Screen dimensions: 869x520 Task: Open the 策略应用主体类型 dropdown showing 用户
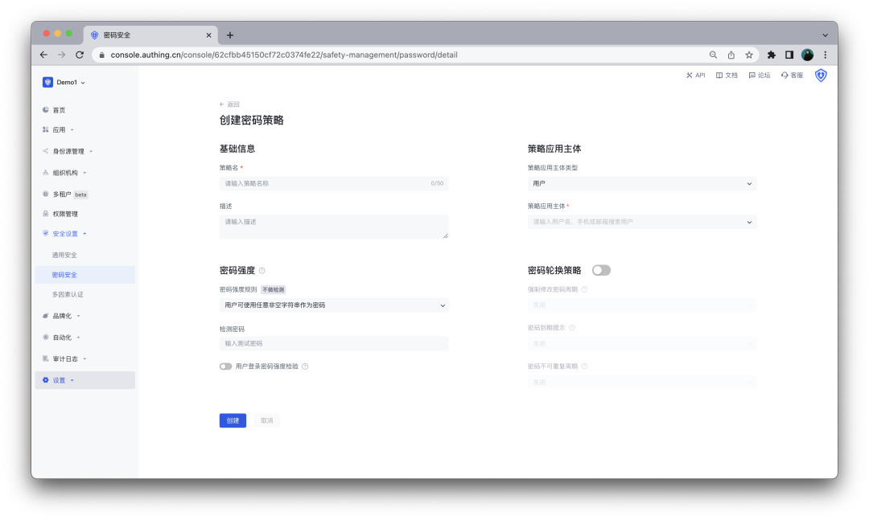tap(642, 183)
